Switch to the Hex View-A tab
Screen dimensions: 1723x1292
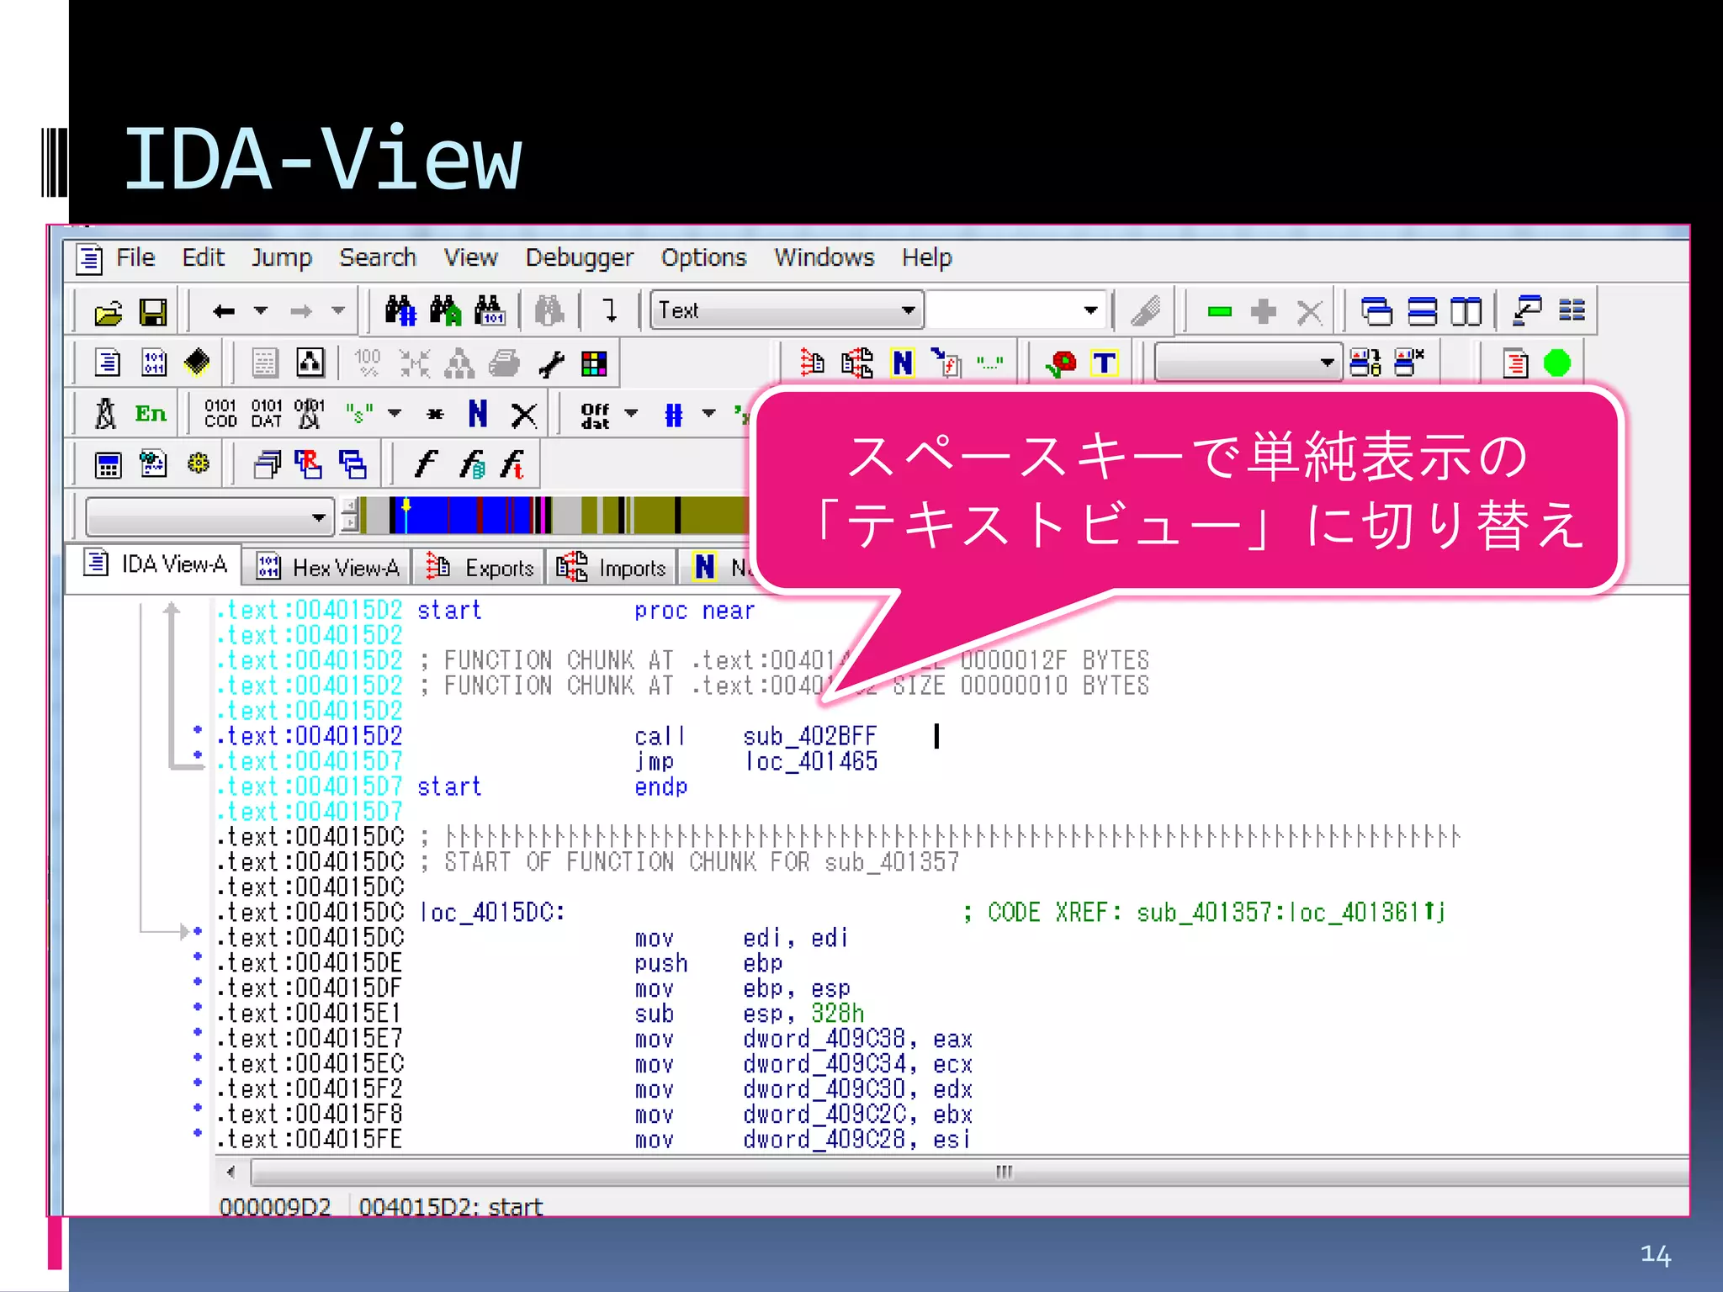327,568
